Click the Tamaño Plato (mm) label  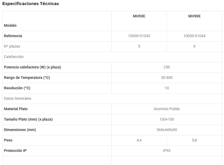(28, 119)
